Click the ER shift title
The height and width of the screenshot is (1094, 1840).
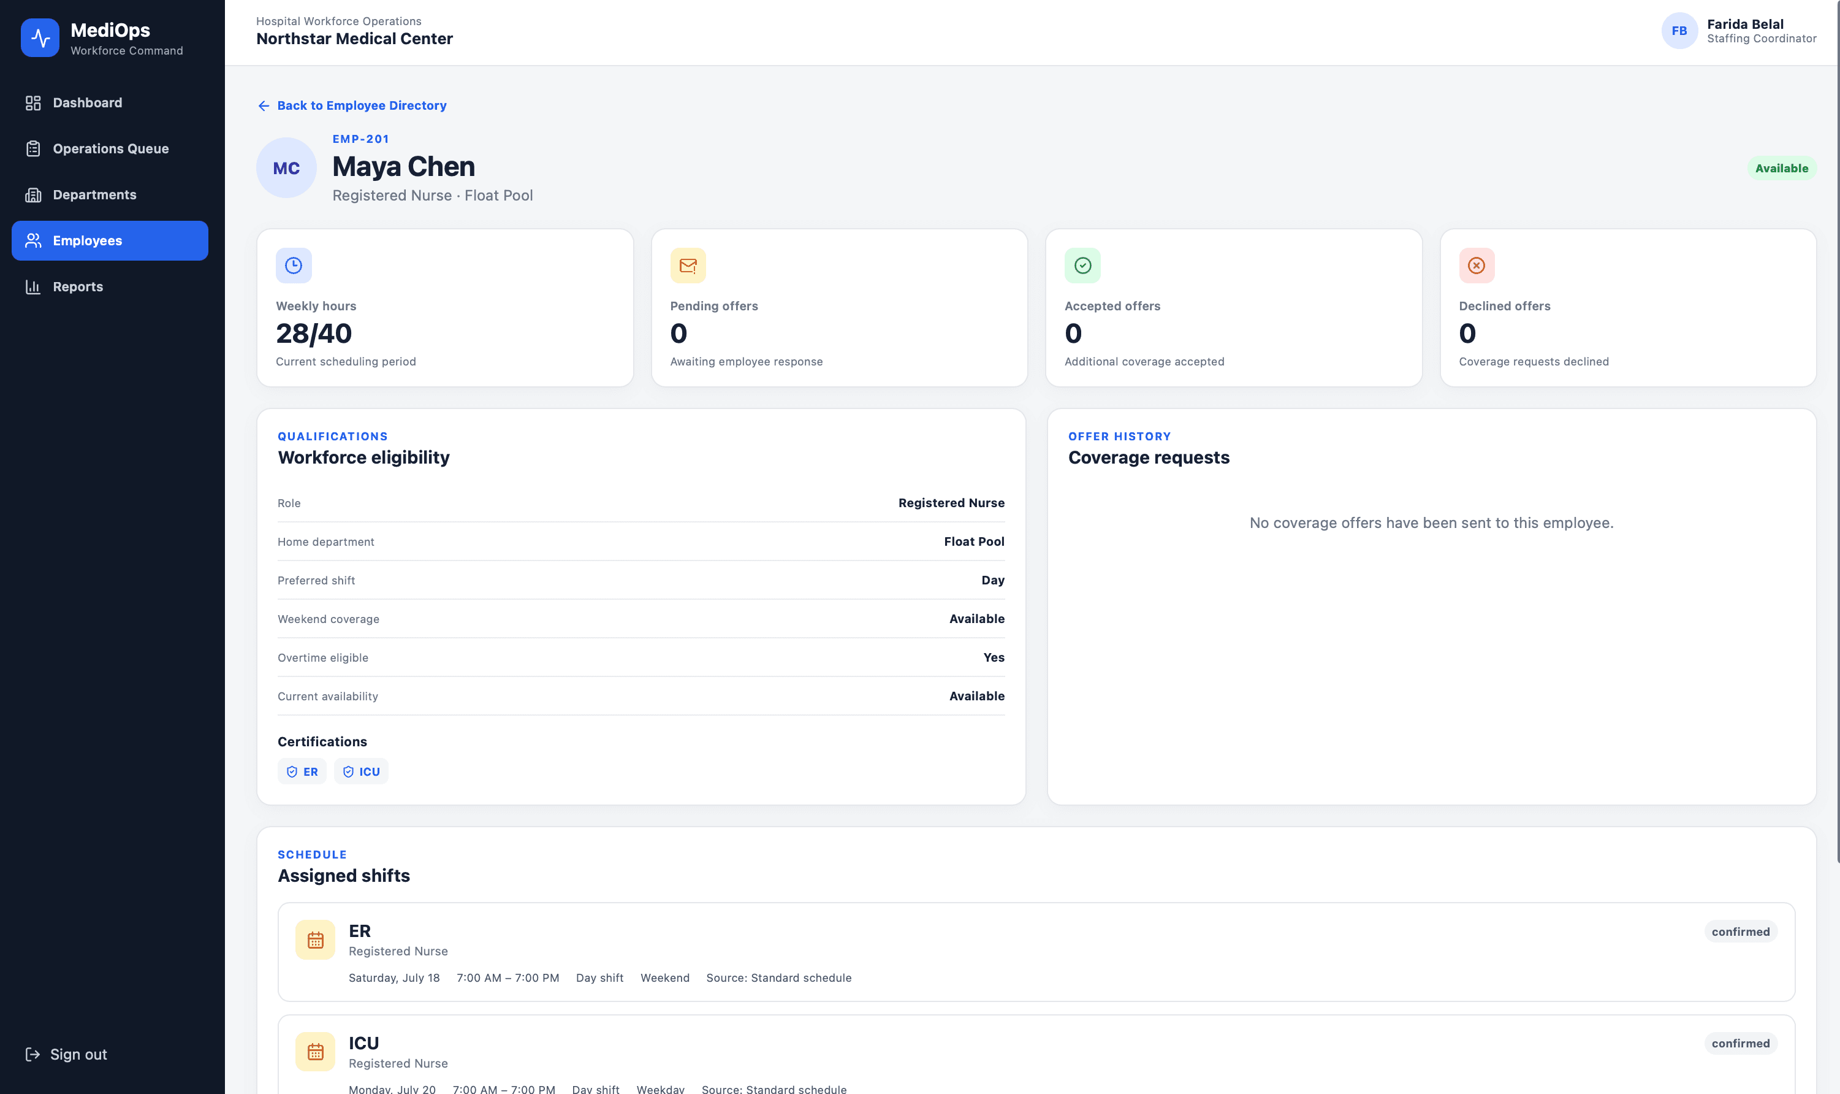click(359, 931)
